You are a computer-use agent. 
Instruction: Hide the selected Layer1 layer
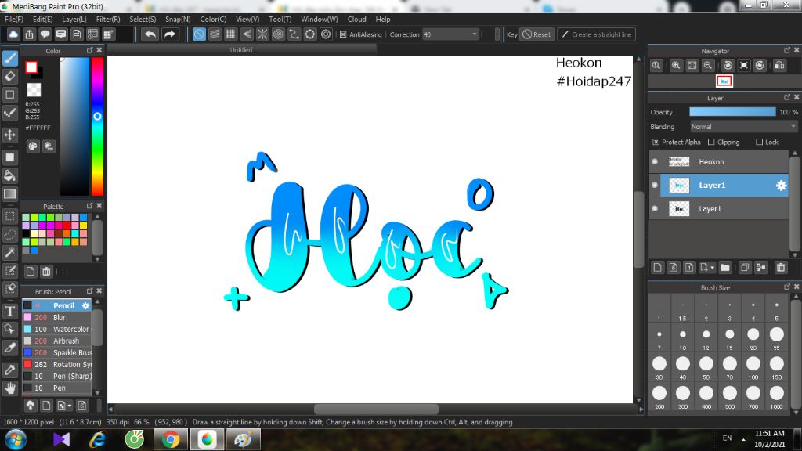pyautogui.click(x=655, y=185)
